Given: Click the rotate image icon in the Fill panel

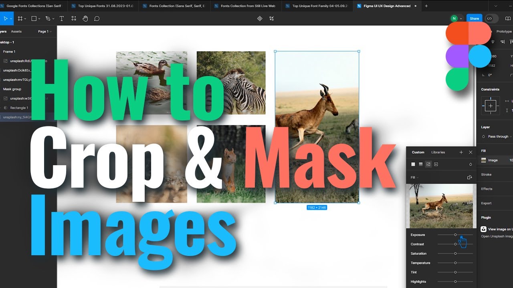Looking at the screenshot, I should pos(469,177).
